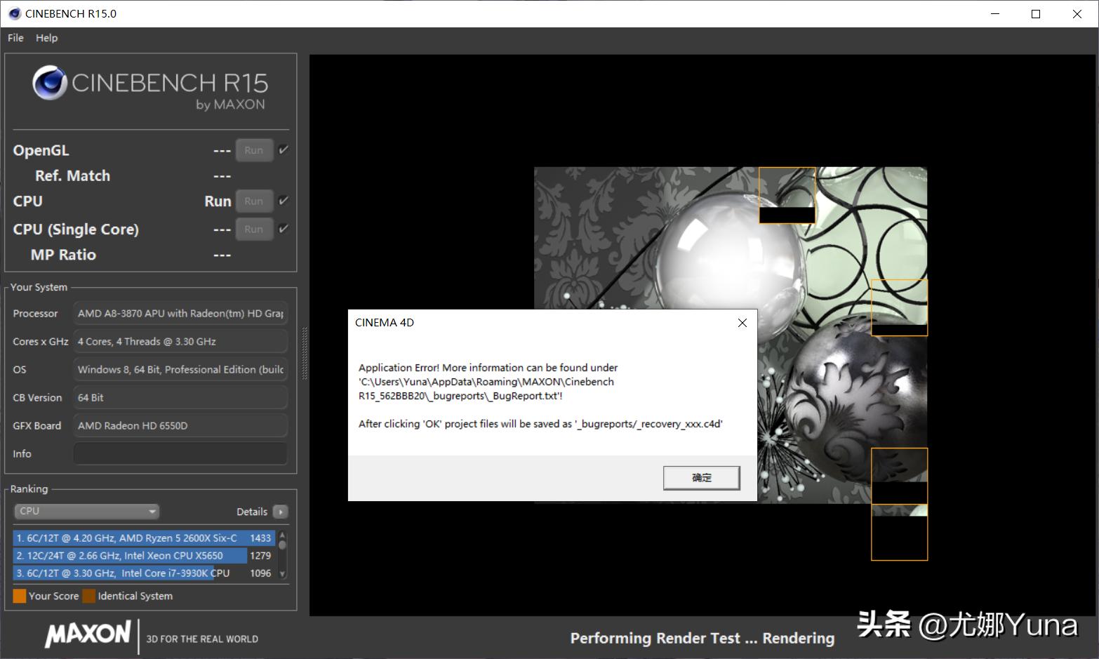Image resolution: width=1099 pixels, height=659 pixels.
Task: Click the Details arrow icon
Action: point(280,512)
